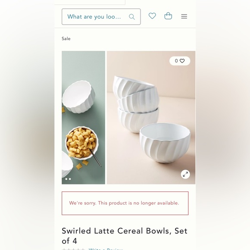
Task: Click the 'no longer available' notice box
Action: tap(125, 203)
